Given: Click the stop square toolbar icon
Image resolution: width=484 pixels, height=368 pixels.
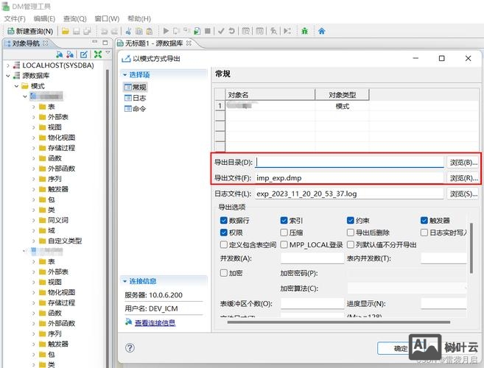Looking at the screenshot, I should pos(208,31).
